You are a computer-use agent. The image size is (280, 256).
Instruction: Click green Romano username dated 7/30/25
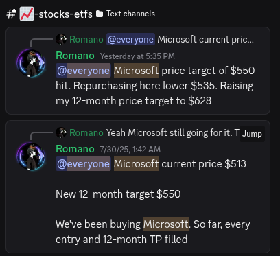(75, 149)
